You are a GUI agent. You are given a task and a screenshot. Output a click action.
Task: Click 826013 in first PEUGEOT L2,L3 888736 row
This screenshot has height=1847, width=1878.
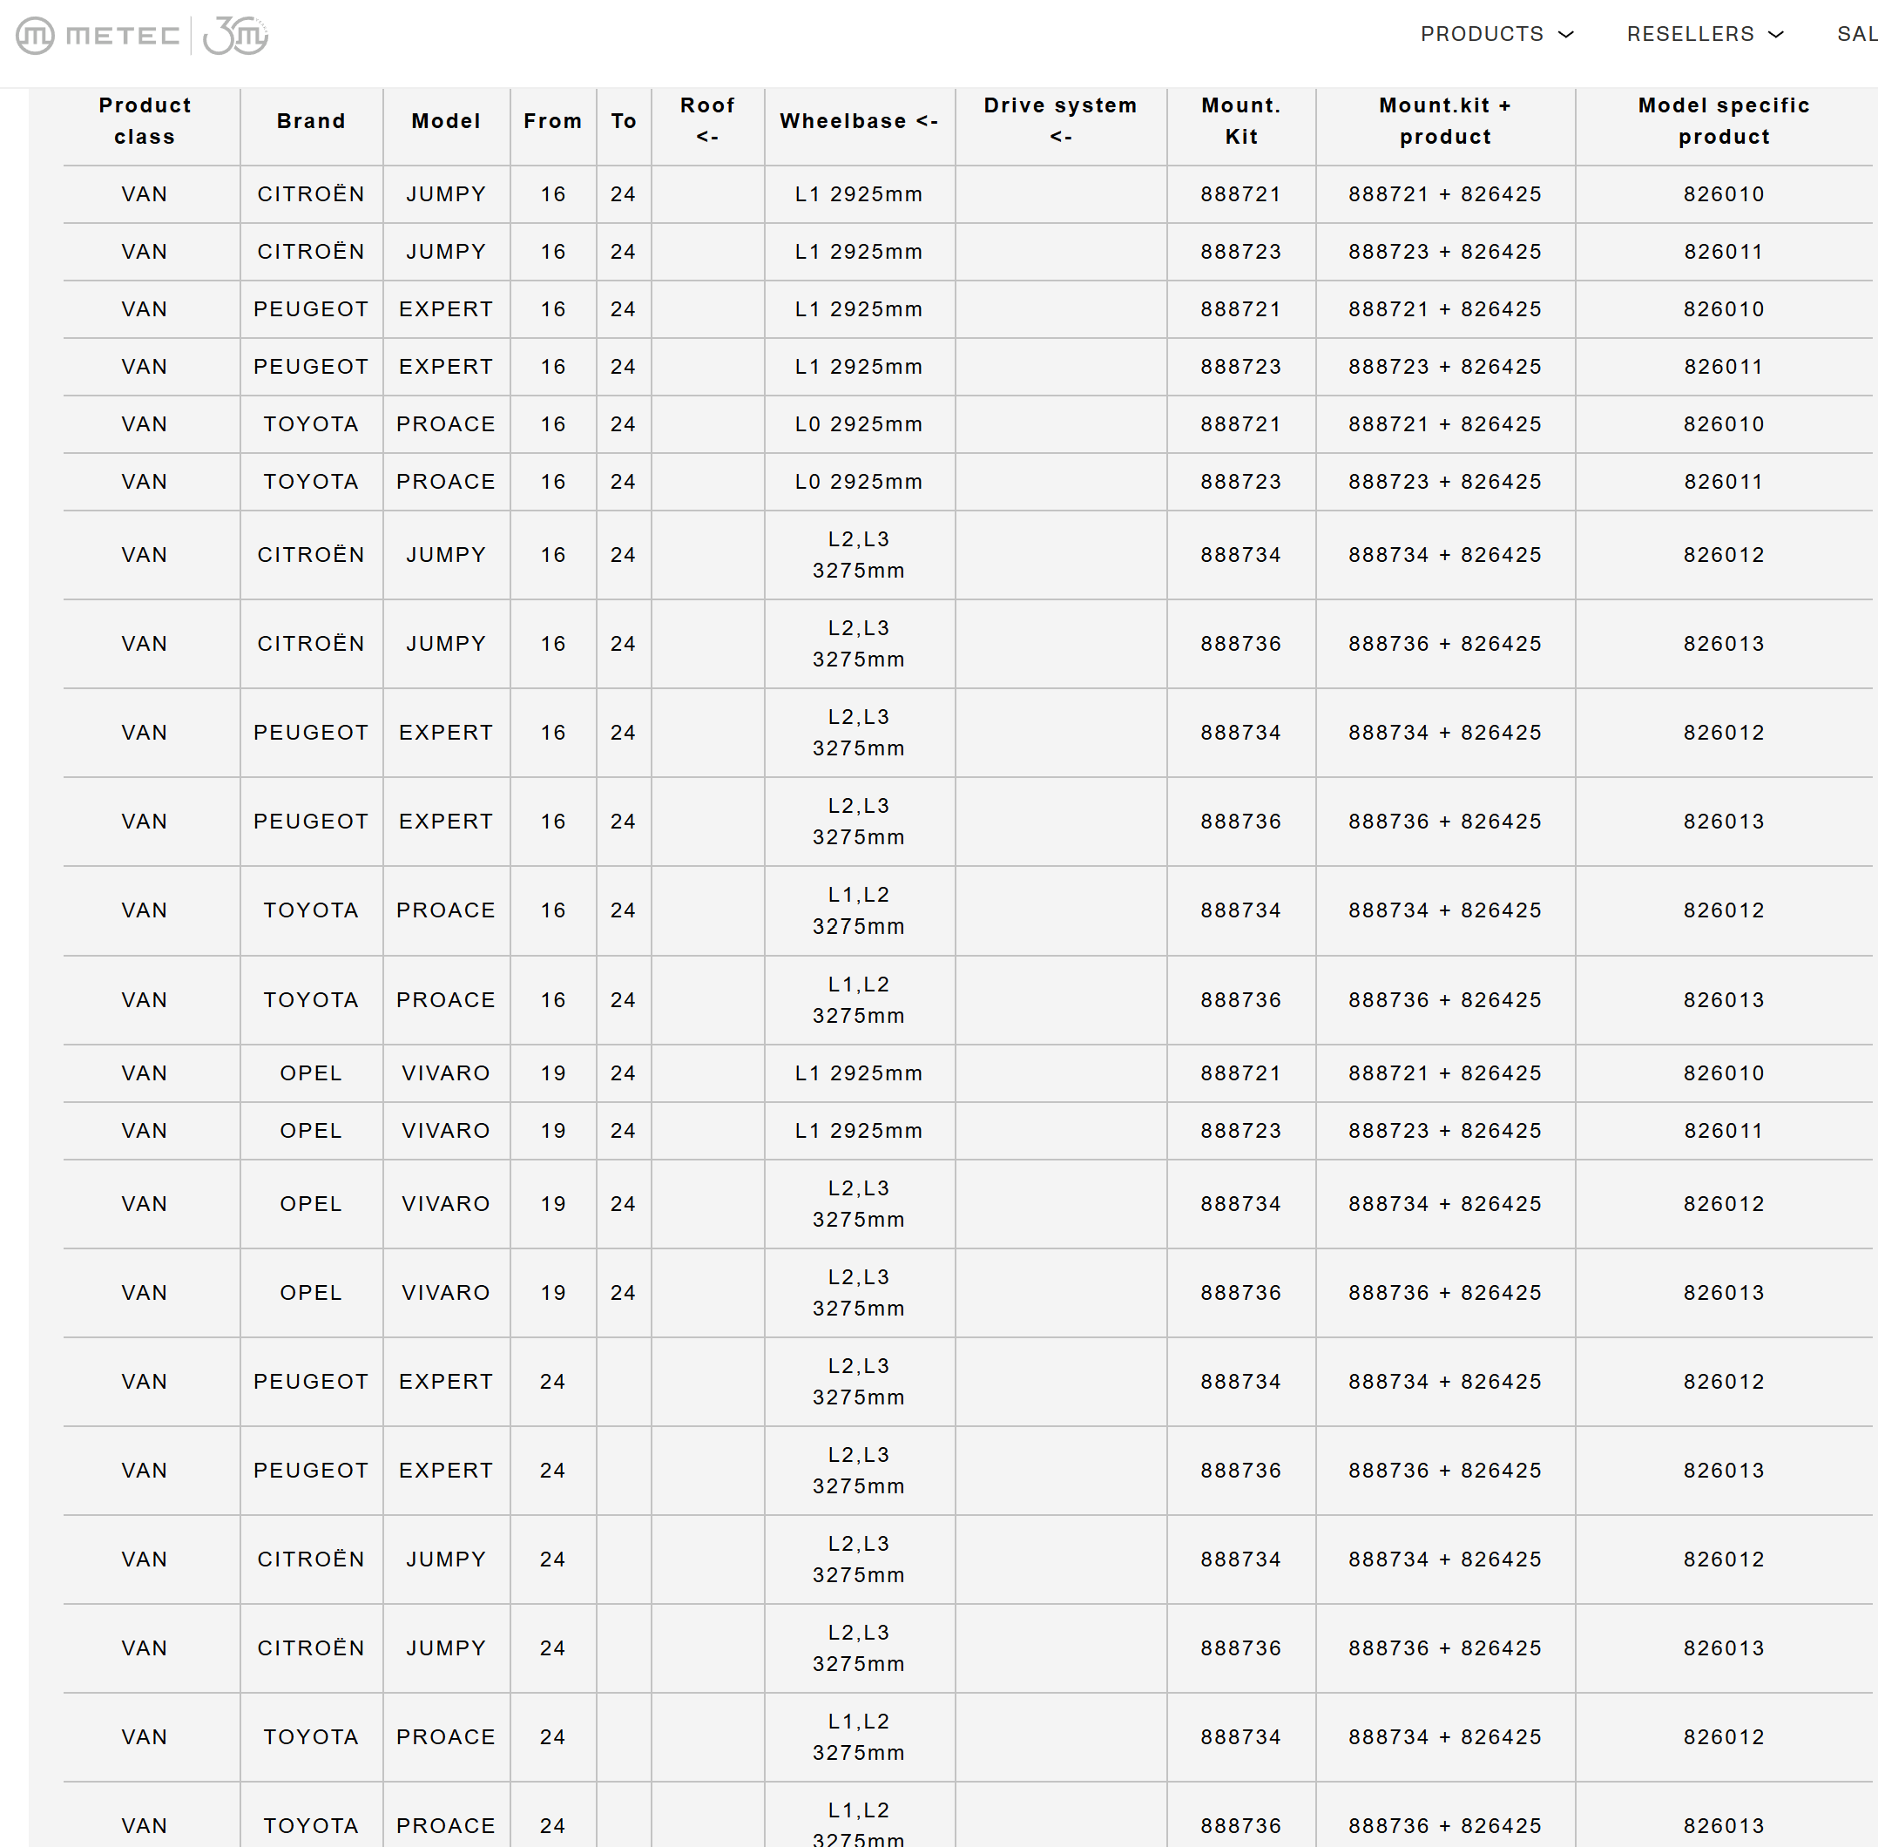pyautogui.click(x=1724, y=822)
